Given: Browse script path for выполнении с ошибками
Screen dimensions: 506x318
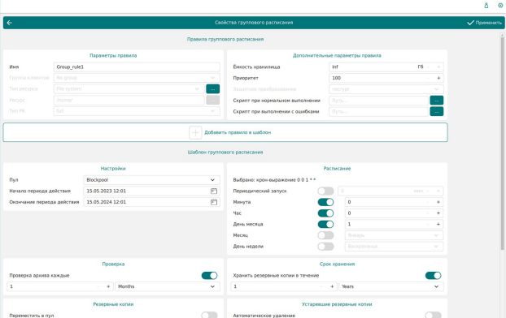Looking at the screenshot, I should [436, 112].
